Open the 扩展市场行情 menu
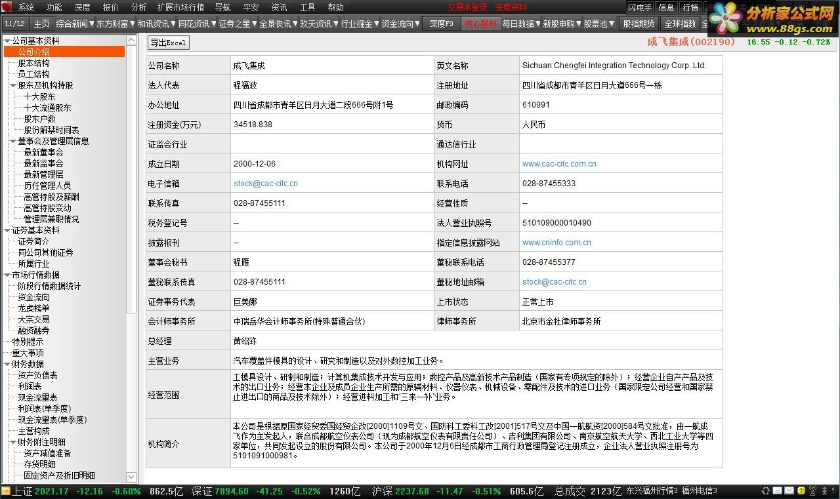The image size is (840, 499). tap(180, 7)
